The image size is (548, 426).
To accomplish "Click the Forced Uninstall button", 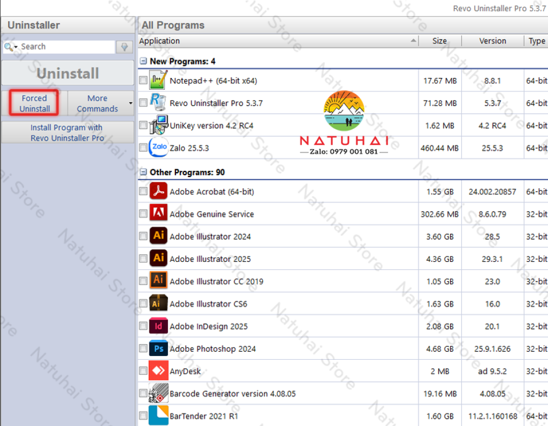I will [34, 103].
